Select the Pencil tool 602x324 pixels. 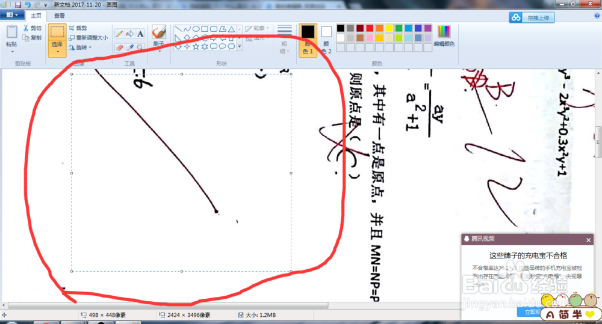coord(119,34)
